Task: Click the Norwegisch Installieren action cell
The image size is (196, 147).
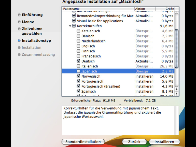Action: point(144,76)
